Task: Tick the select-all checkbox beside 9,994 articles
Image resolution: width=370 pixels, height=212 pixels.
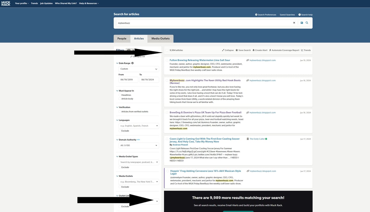Action: click(x=167, y=50)
